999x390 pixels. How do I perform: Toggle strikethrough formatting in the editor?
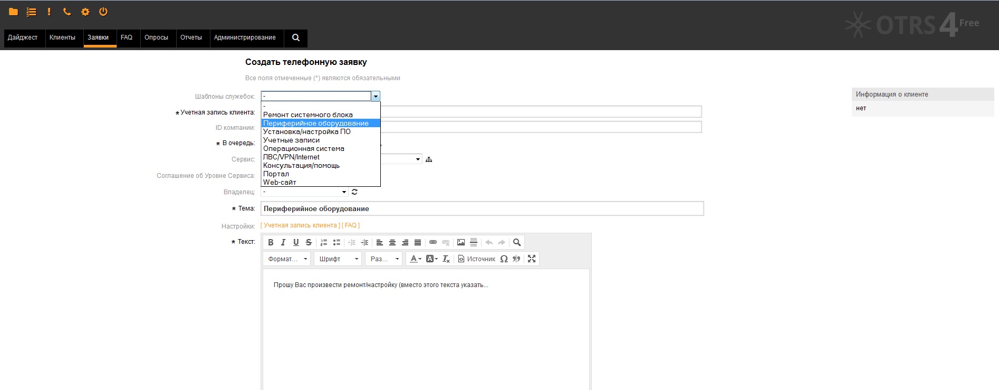point(309,242)
